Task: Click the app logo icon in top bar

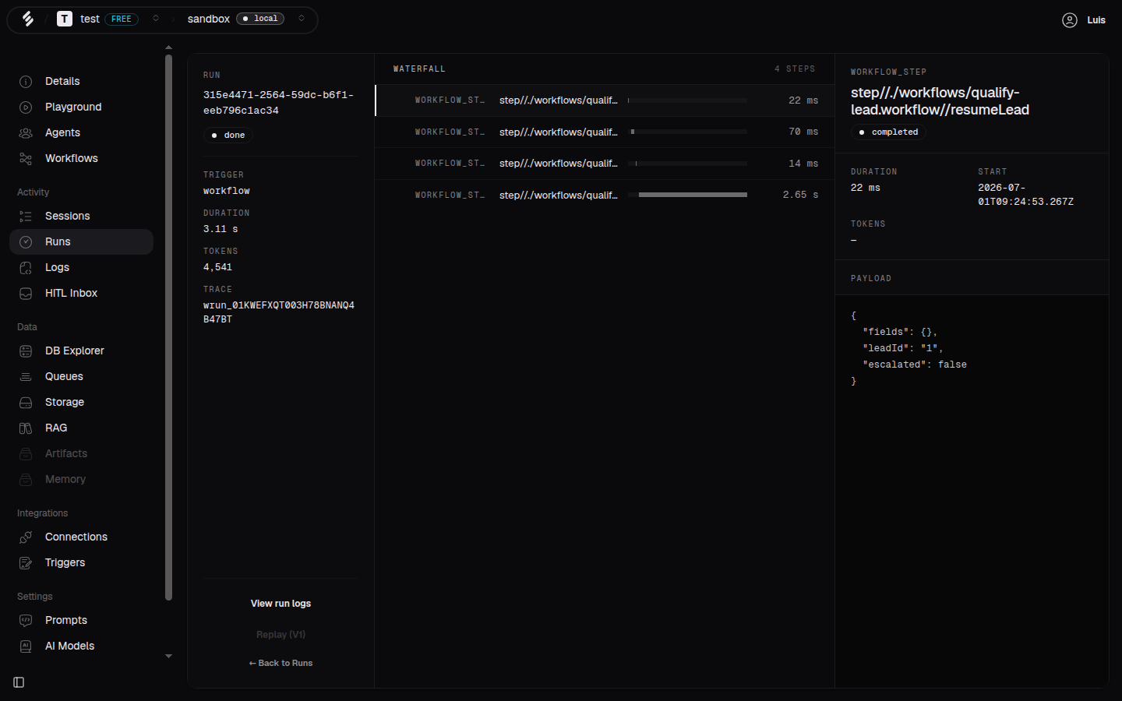Action: (x=28, y=19)
